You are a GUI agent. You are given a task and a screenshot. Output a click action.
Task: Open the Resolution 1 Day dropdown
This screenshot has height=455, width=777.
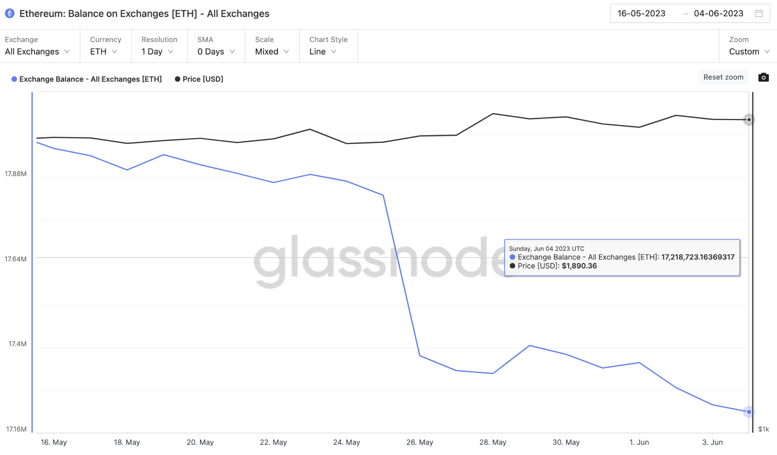[159, 46]
